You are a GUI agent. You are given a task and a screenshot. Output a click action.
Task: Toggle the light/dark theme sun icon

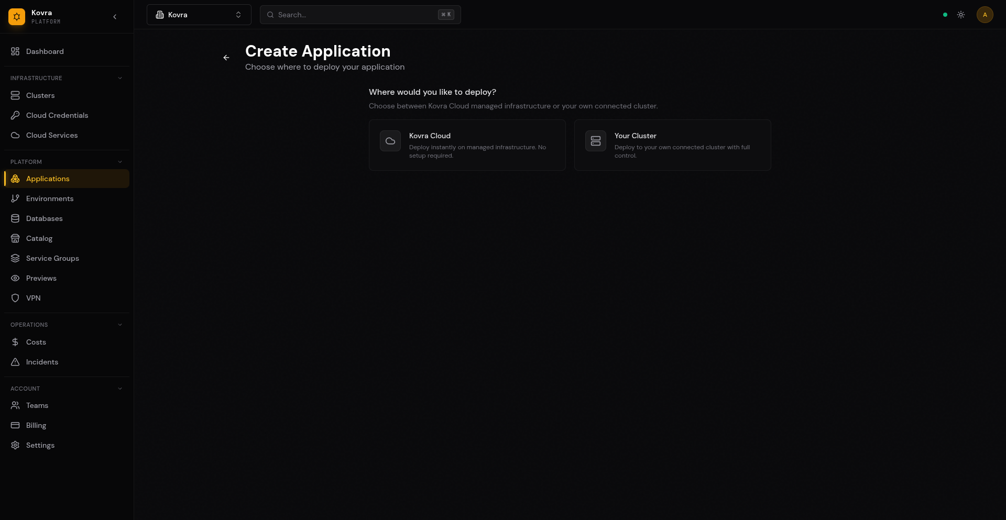click(x=961, y=15)
